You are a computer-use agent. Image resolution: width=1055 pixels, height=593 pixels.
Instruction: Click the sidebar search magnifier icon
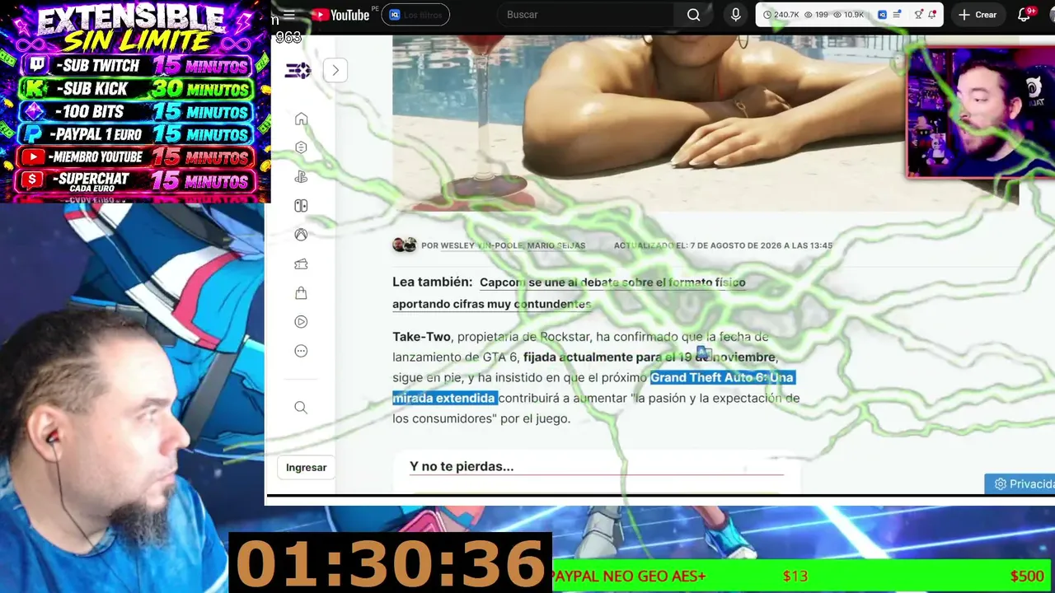301,408
